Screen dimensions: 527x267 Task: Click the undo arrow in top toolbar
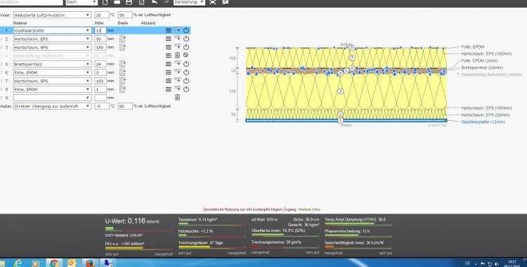pyautogui.click(x=155, y=2)
